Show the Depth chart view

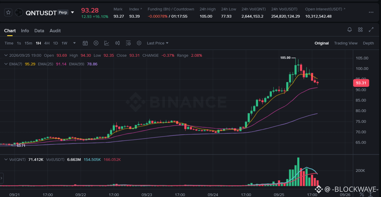click(368, 43)
